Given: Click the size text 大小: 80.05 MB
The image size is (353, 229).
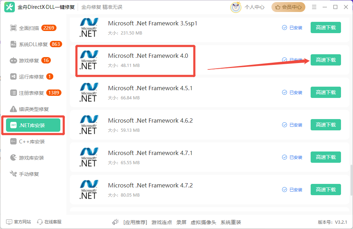Looking at the screenshot, I should (124, 195).
